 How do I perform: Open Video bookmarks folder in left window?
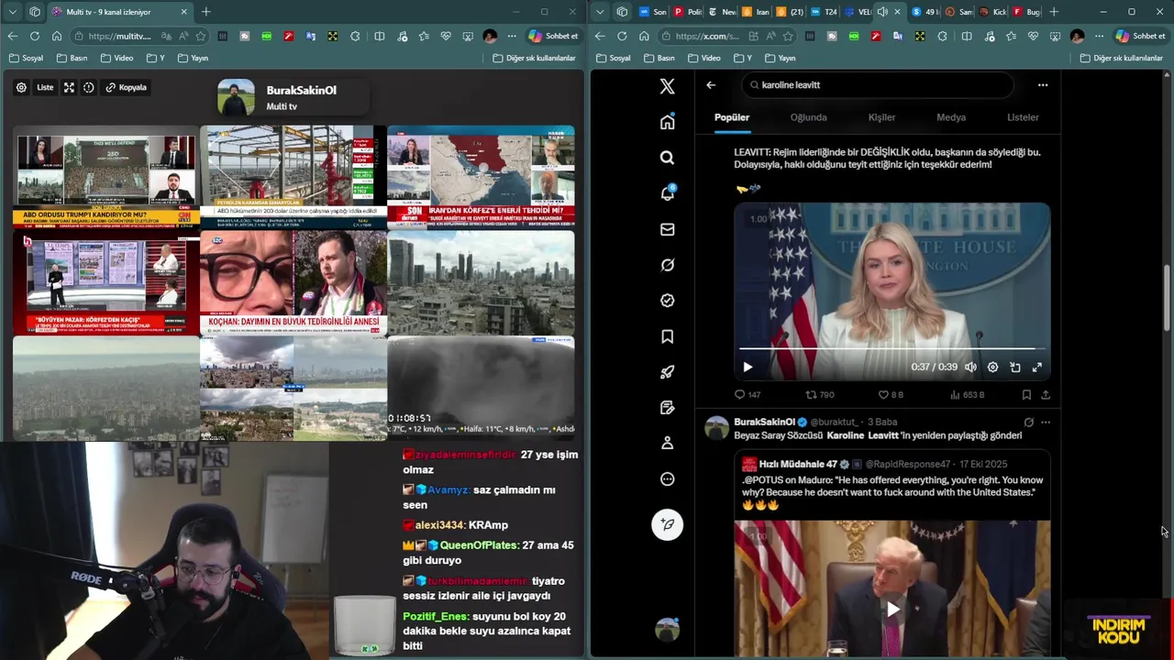coord(116,58)
